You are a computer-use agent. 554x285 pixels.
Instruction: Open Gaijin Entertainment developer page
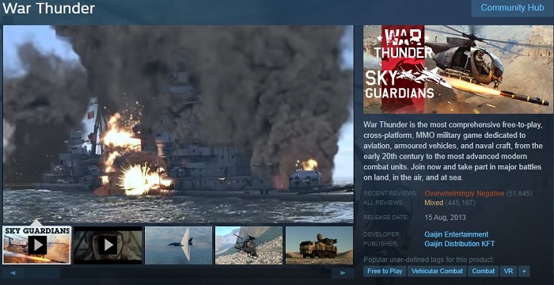coord(456,234)
